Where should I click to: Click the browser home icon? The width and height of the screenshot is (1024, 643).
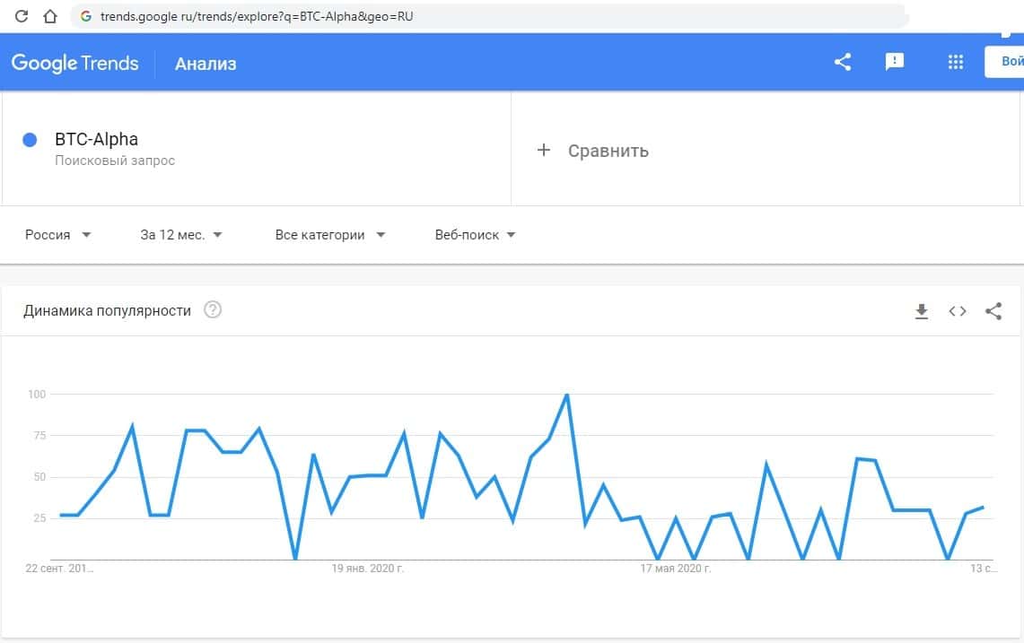(50, 16)
